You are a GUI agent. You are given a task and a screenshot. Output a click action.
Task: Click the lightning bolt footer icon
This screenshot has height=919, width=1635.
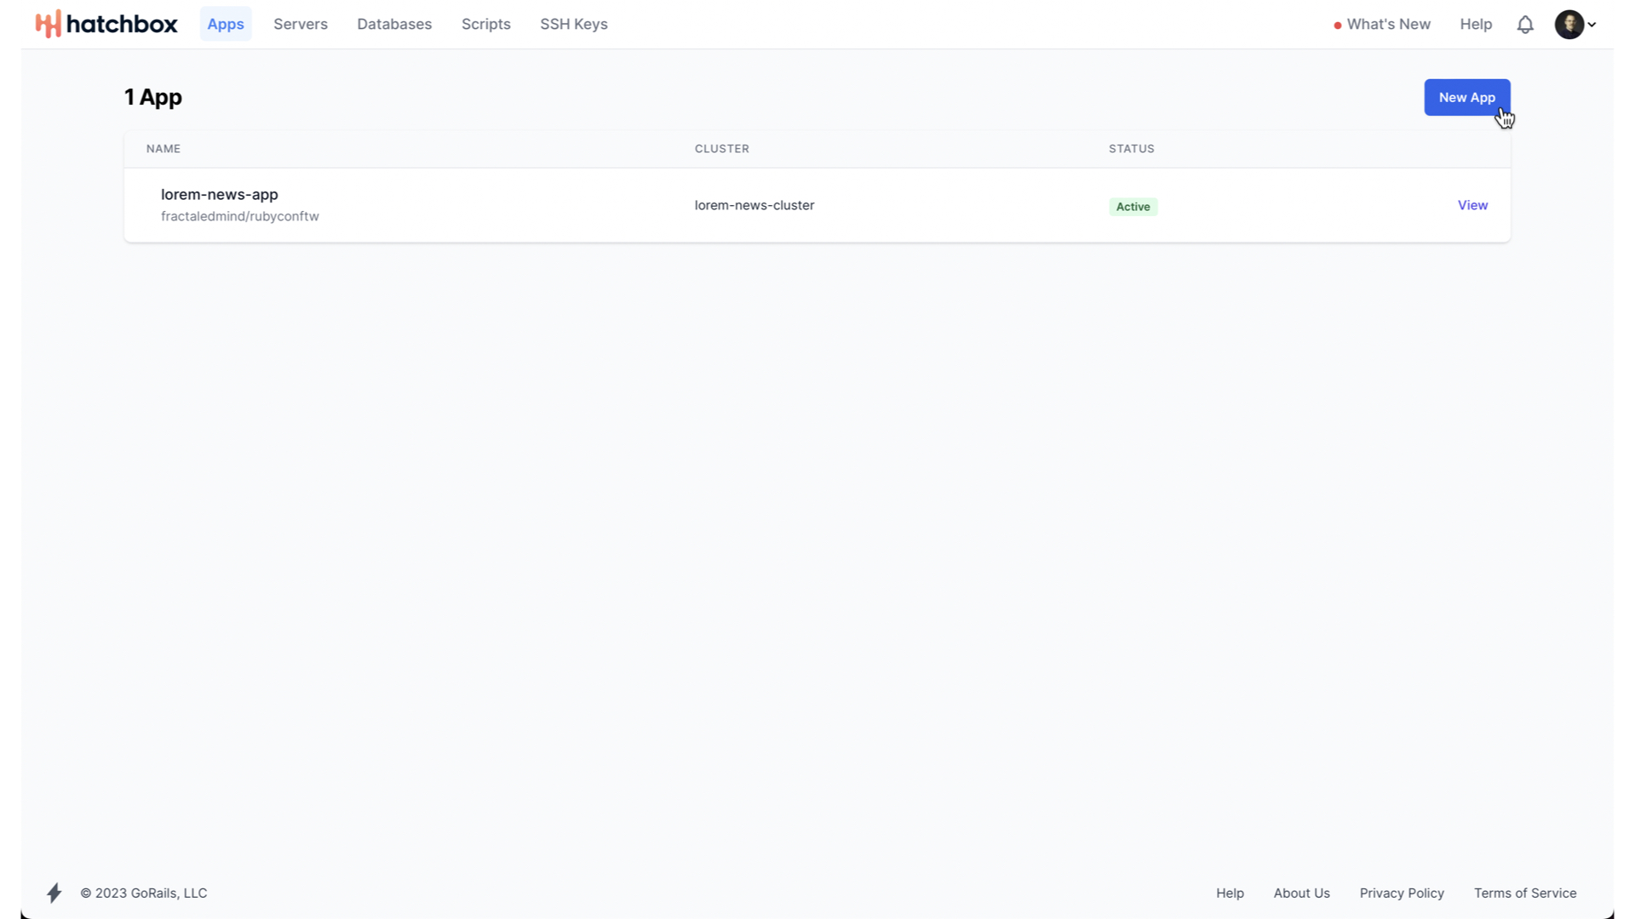pyautogui.click(x=54, y=893)
